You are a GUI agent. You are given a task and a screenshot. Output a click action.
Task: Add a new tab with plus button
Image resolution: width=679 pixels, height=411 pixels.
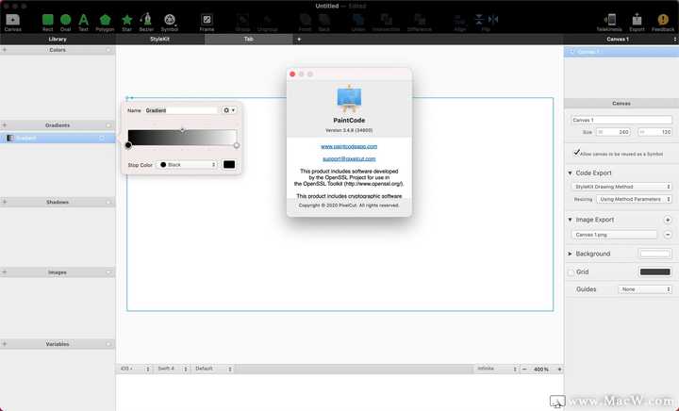coord(299,40)
